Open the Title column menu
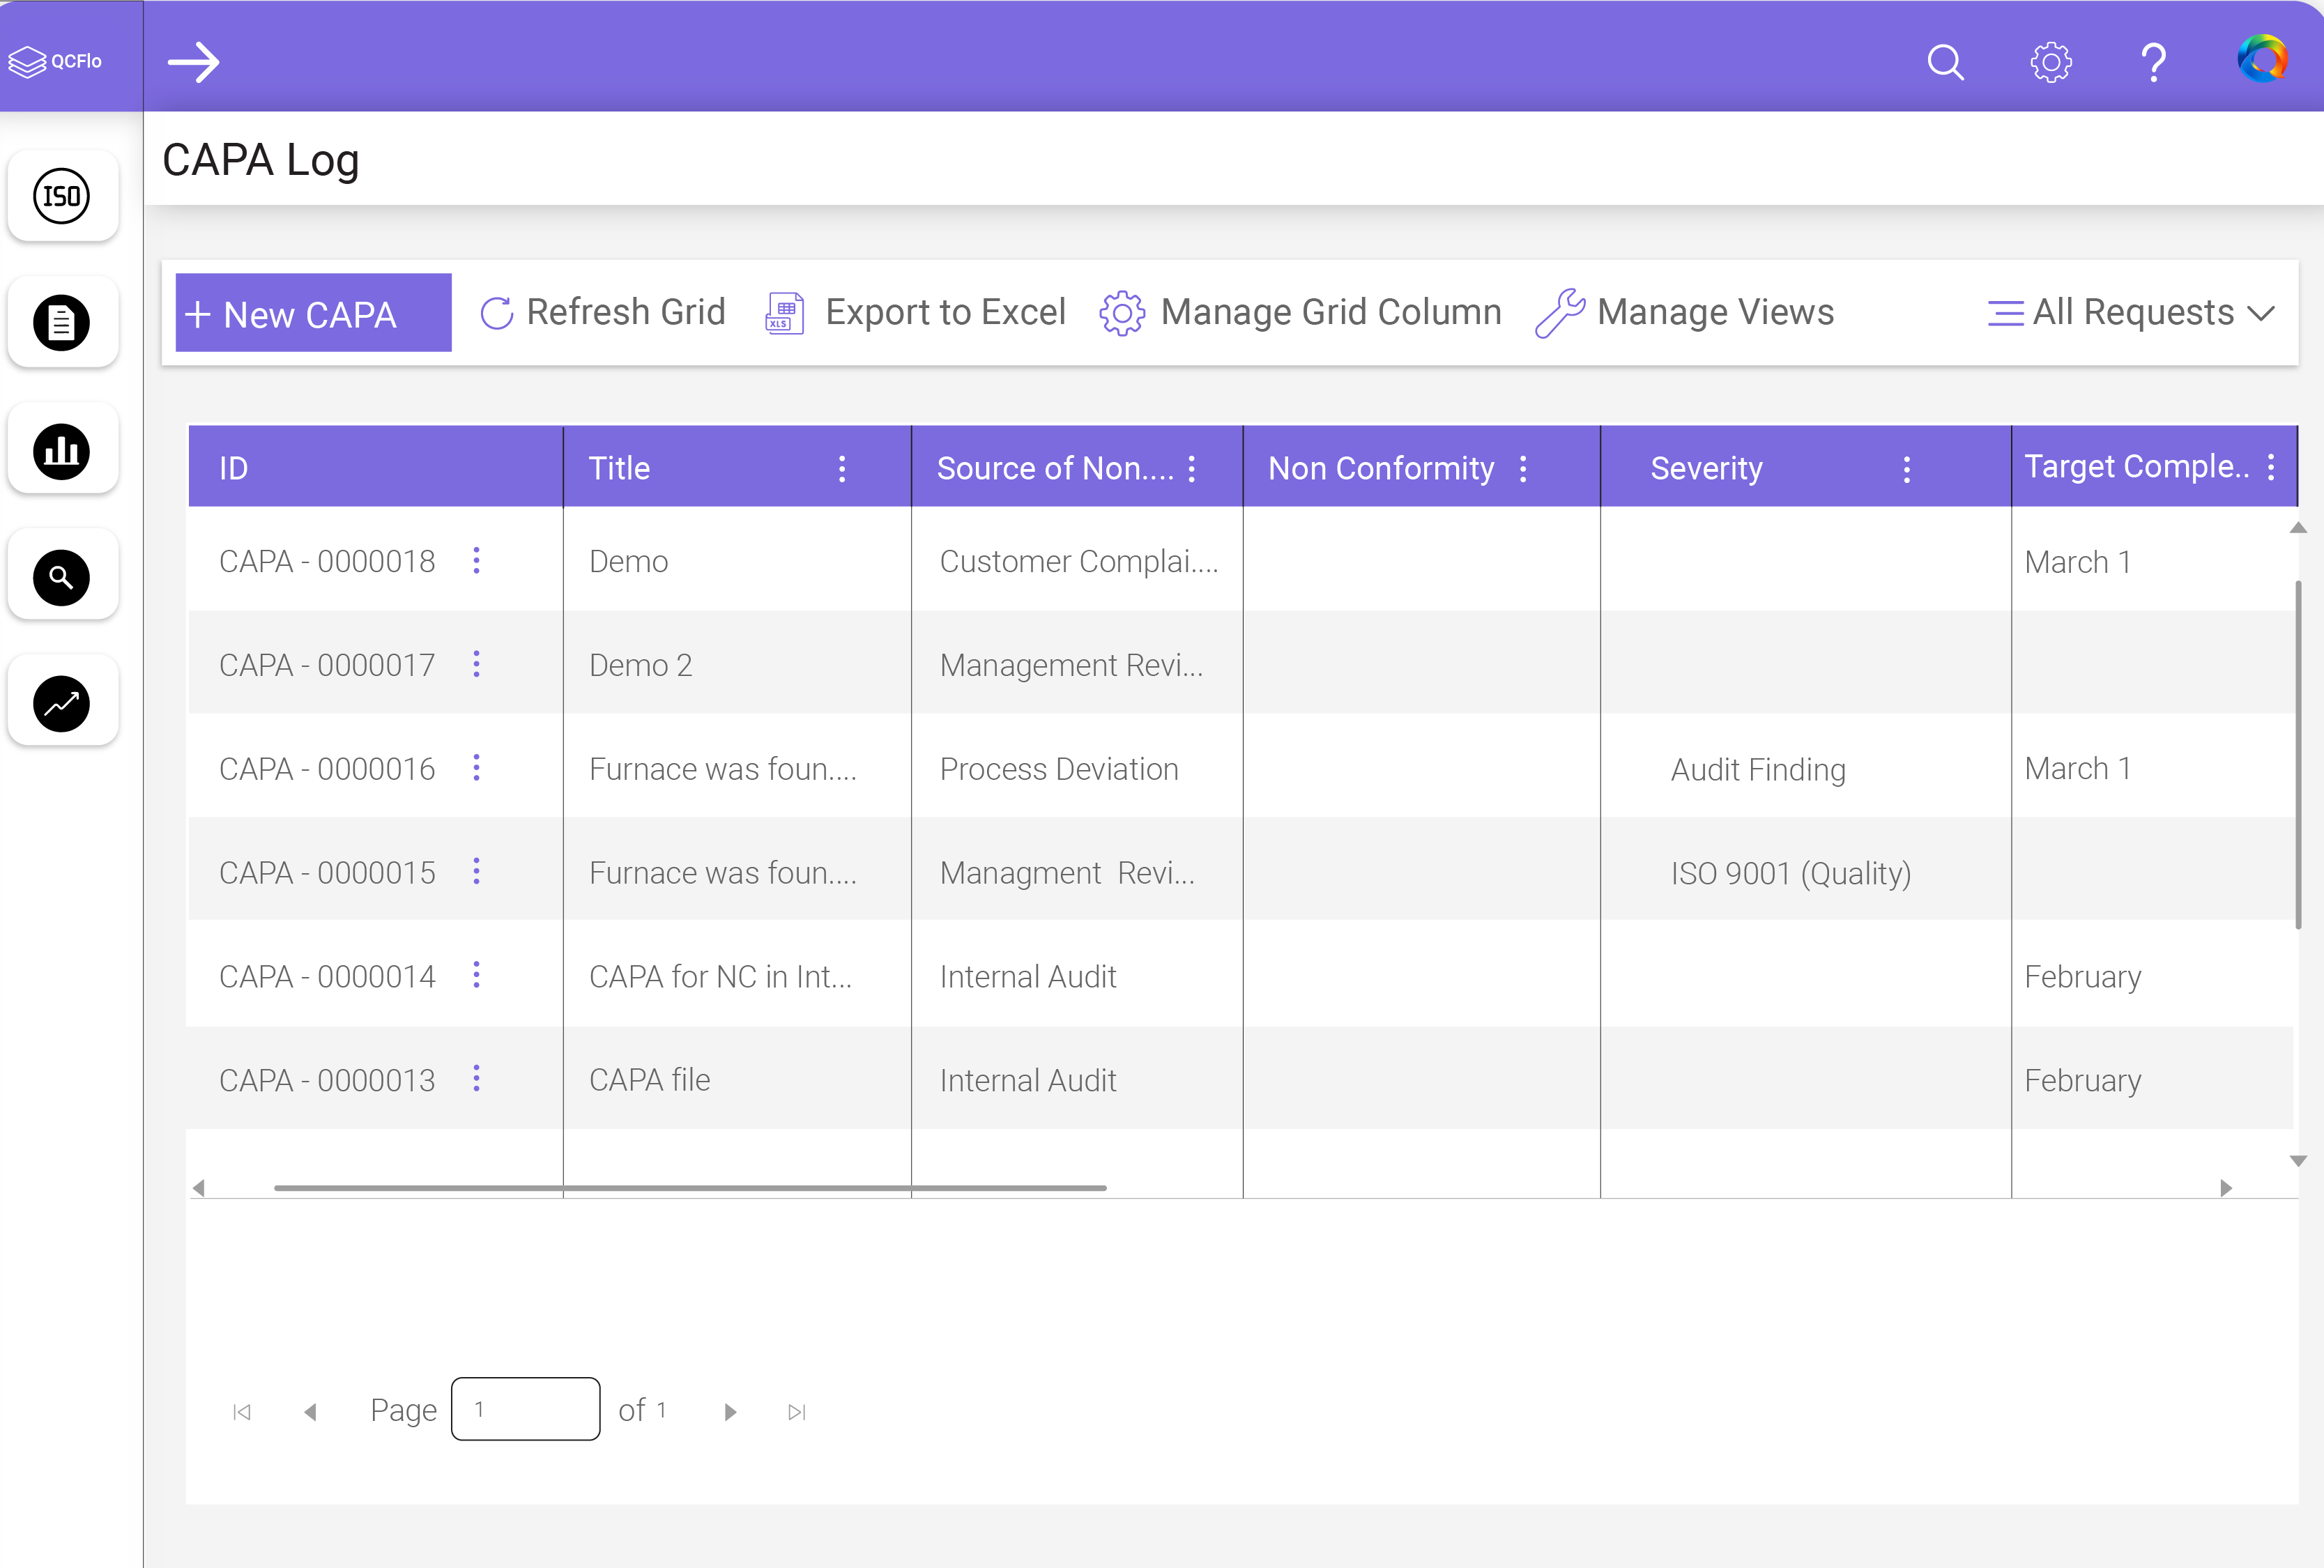 pyautogui.click(x=842, y=469)
